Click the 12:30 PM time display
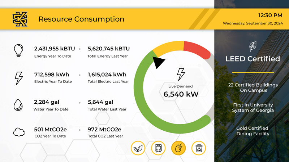This screenshot has width=289, height=162. coord(270,15)
